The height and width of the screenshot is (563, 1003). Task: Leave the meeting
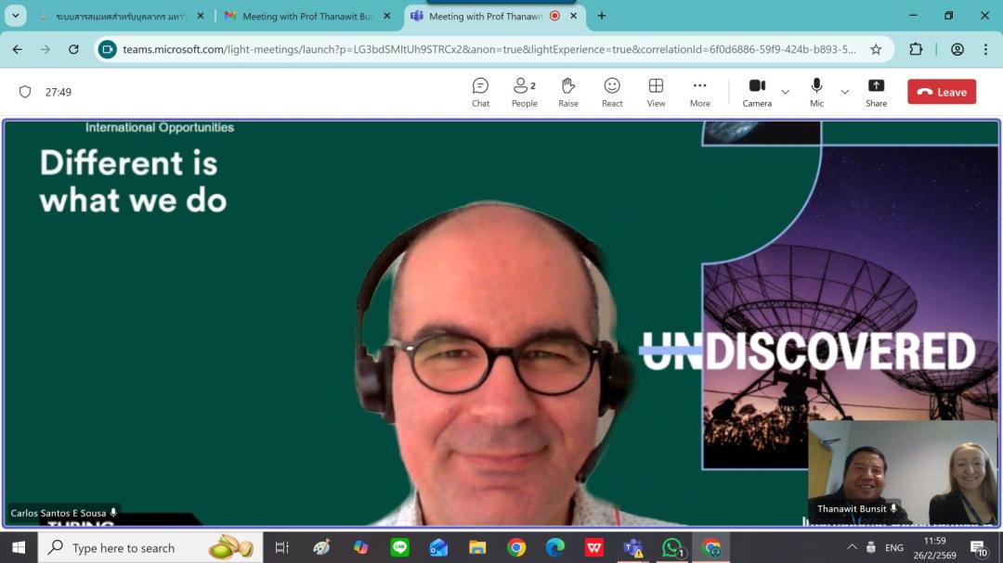tap(941, 92)
